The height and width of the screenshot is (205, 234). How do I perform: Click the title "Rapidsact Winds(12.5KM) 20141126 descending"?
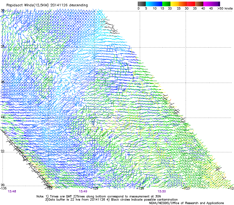(x=47, y=5)
